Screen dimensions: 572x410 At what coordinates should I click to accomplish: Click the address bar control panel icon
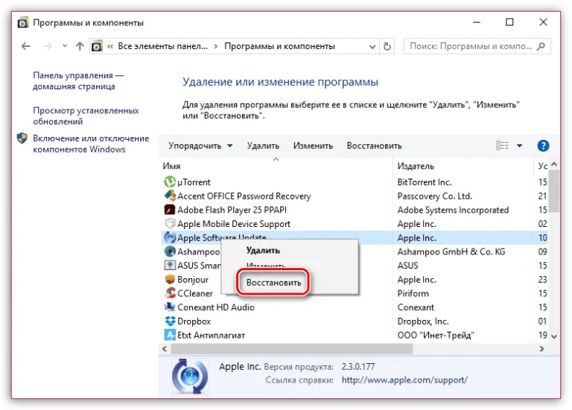[97, 46]
